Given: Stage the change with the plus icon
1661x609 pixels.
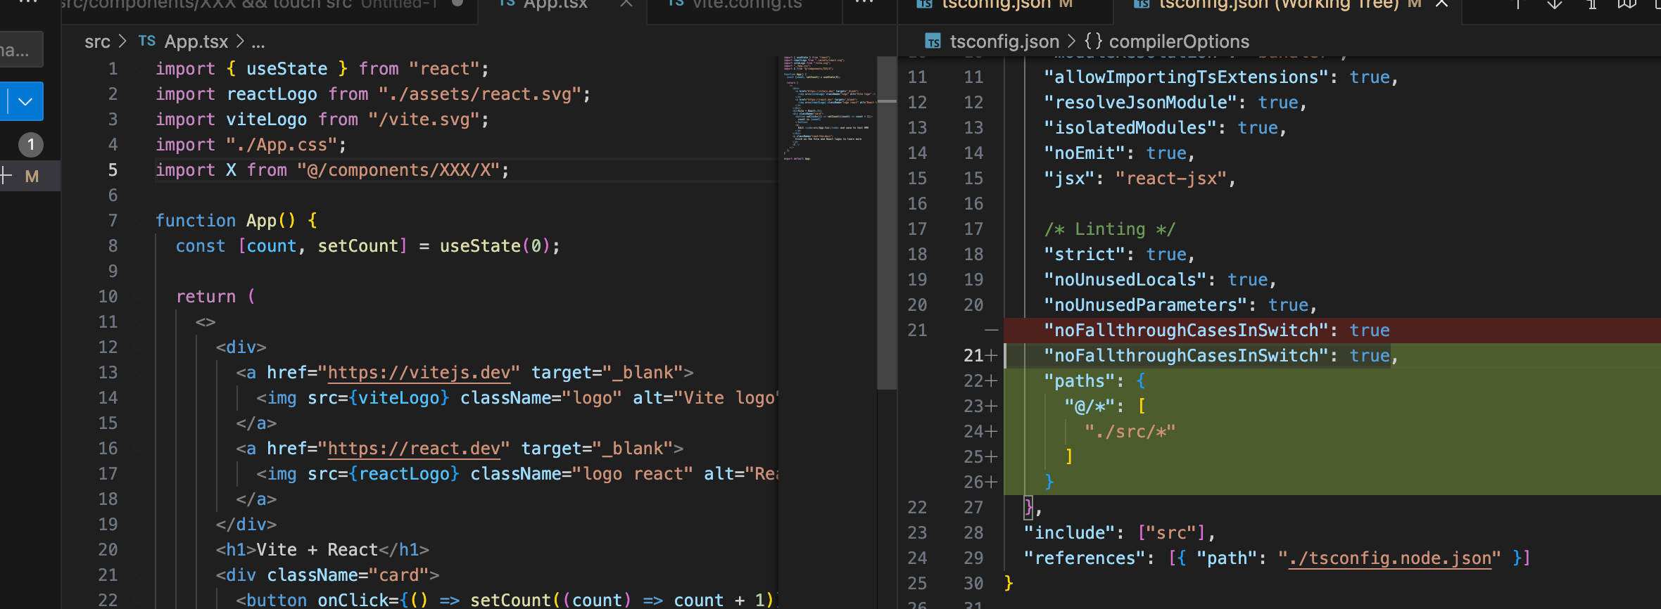Looking at the screenshot, I should tap(6, 176).
